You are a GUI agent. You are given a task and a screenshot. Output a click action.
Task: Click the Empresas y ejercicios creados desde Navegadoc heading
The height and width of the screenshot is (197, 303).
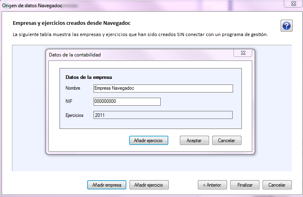click(x=72, y=23)
